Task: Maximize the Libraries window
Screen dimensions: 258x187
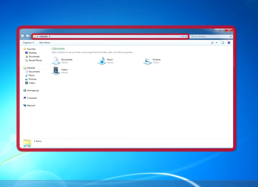Action: click(x=222, y=30)
